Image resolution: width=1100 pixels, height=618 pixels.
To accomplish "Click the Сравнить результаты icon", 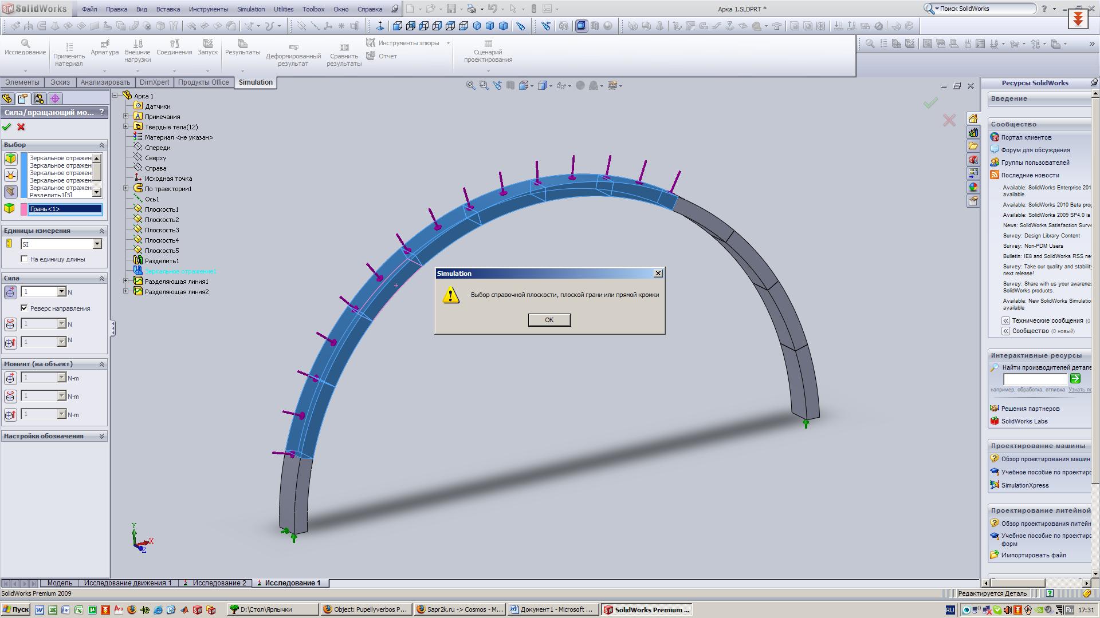I will [x=344, y=47].
